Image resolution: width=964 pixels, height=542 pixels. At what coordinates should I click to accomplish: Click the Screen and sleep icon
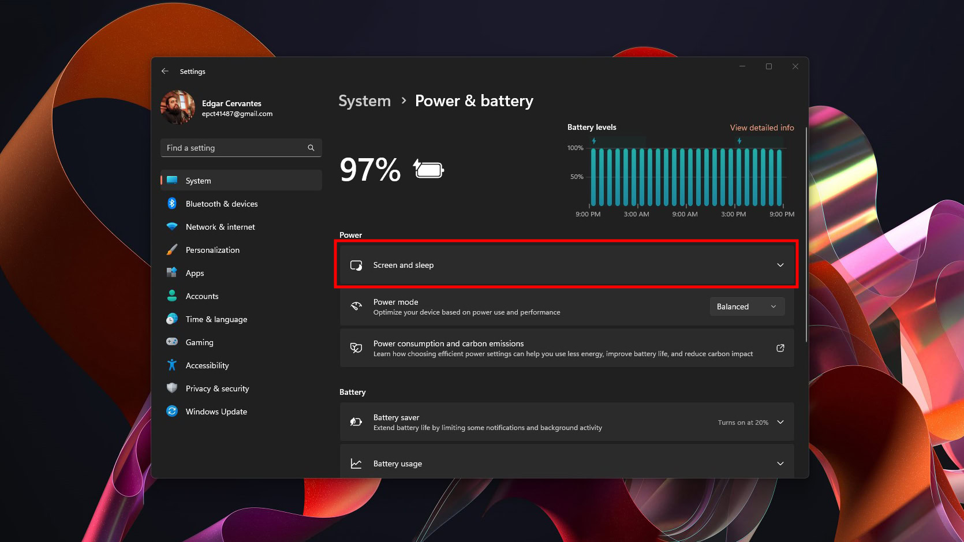pos(356,265)
